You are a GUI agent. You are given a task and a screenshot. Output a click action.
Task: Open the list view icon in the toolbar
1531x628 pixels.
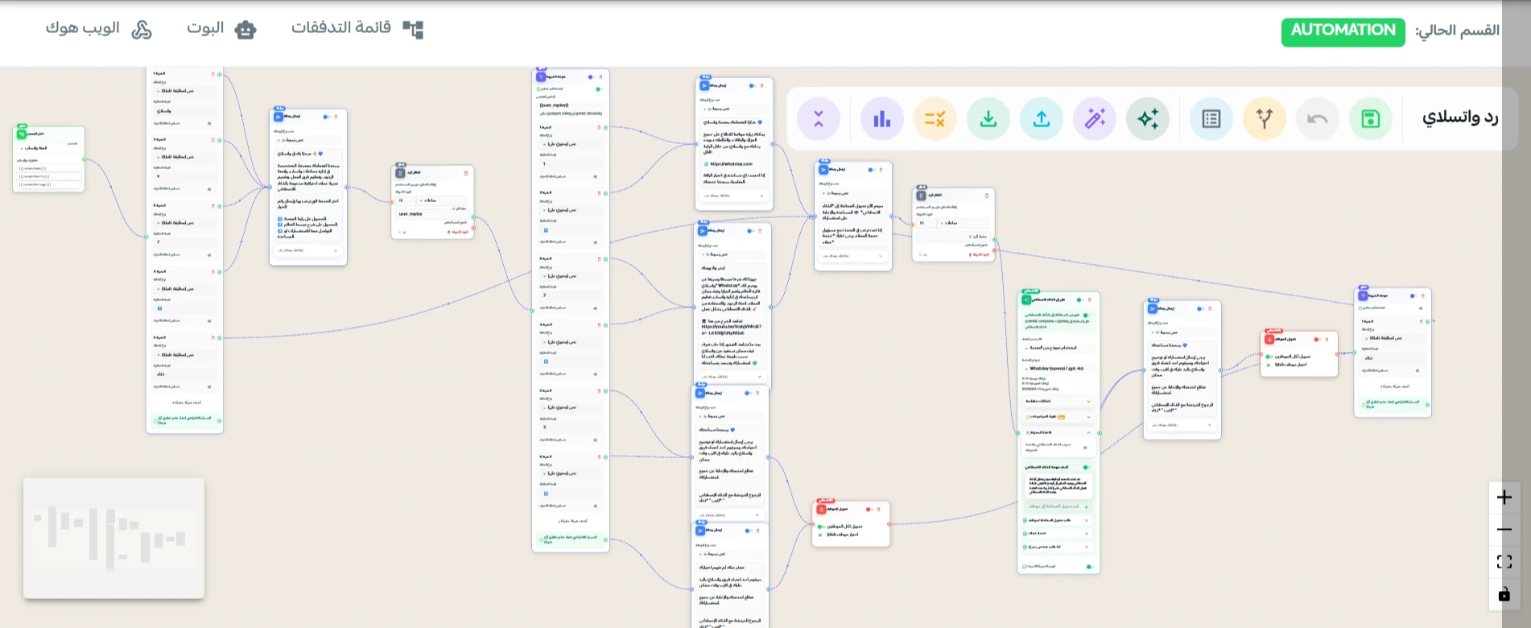(1211, 119)
